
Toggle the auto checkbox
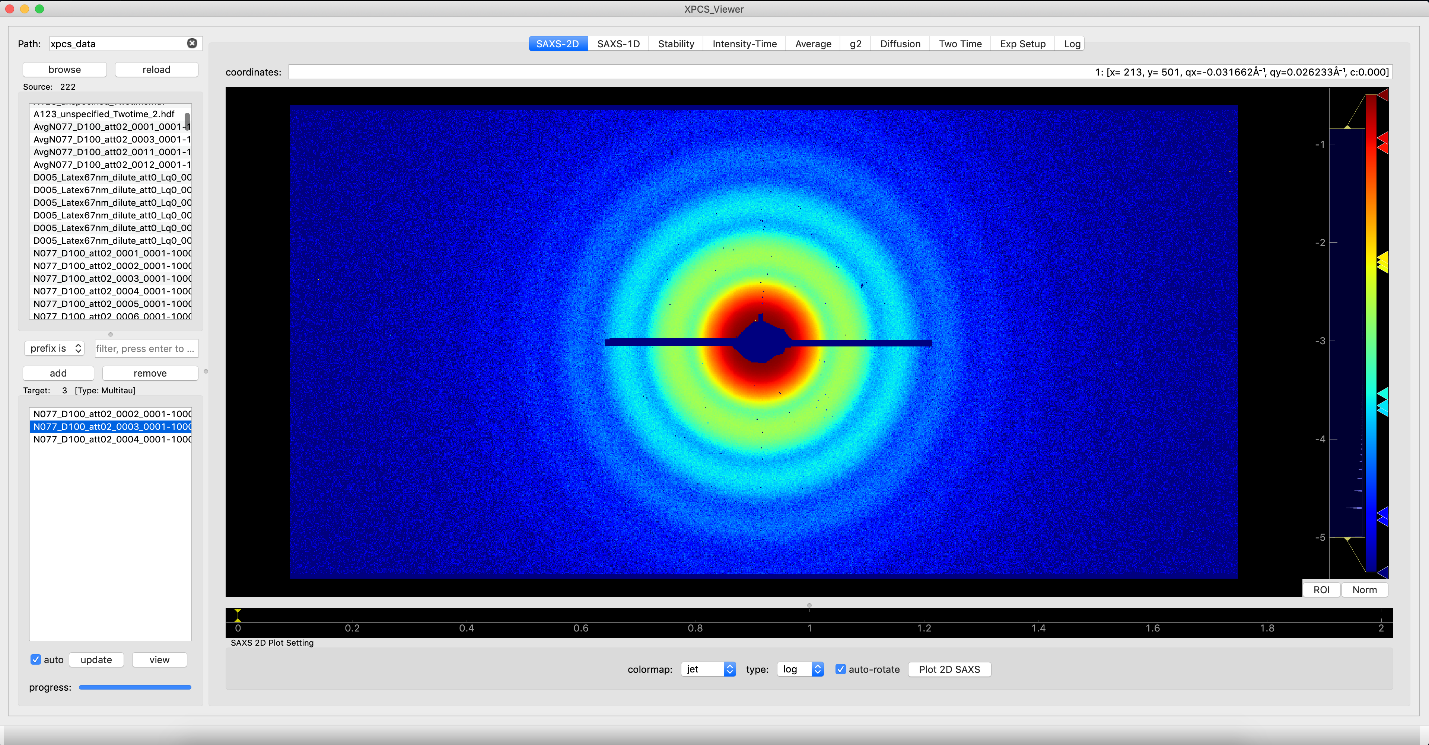pyautogui.click(x=36, y=660)
